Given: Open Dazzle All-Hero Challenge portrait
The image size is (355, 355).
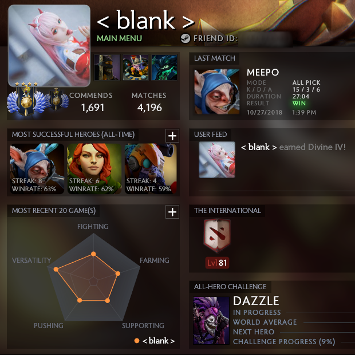Looking at the screenshot, I should tap(211, 321).
